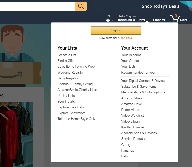The image size is (192, 167).
Task: Select Create a List
Action: (x=67, y=55)
